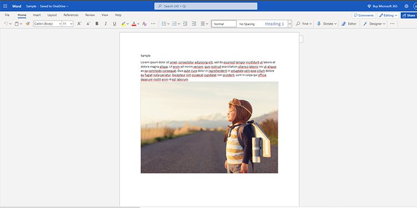
Task: Switch to the Layout tab
Action: coord(52,15)
